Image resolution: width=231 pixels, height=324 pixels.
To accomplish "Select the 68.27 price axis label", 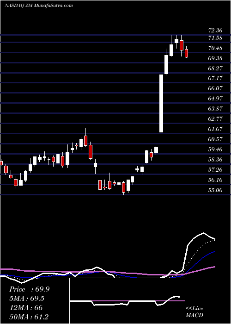I will 215,68.
